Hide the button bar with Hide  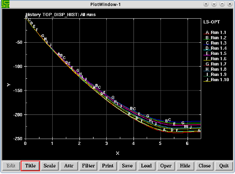(185, 166)
